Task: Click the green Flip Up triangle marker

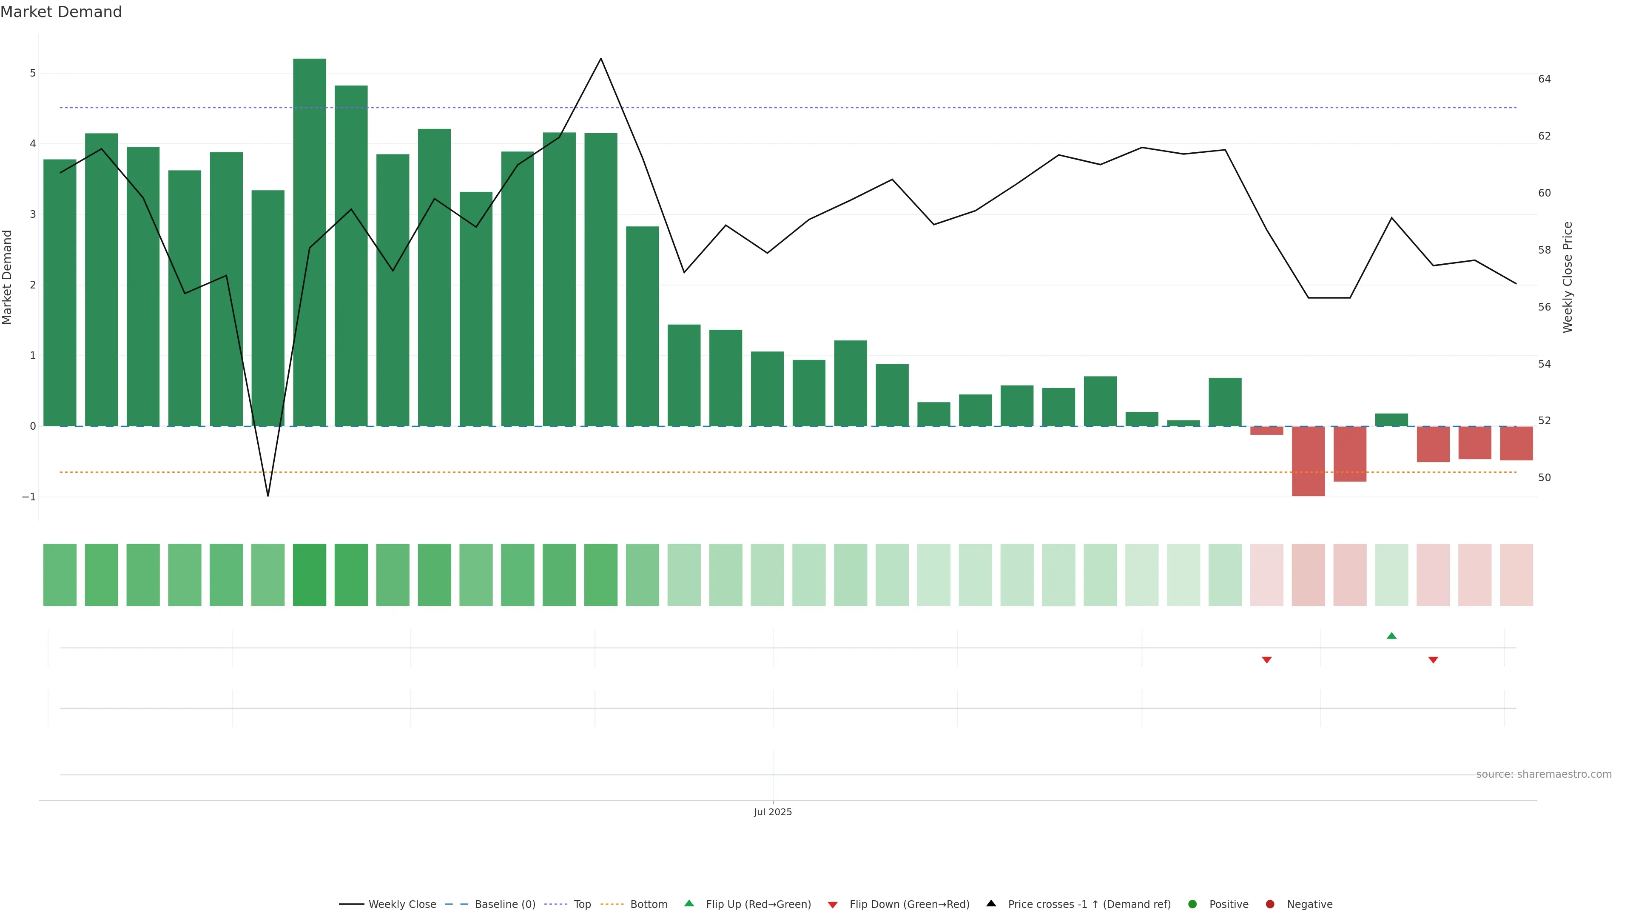Action: tap(1391, 636)
